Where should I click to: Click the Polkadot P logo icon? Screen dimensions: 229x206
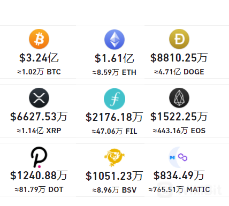(x=39, y=157)
